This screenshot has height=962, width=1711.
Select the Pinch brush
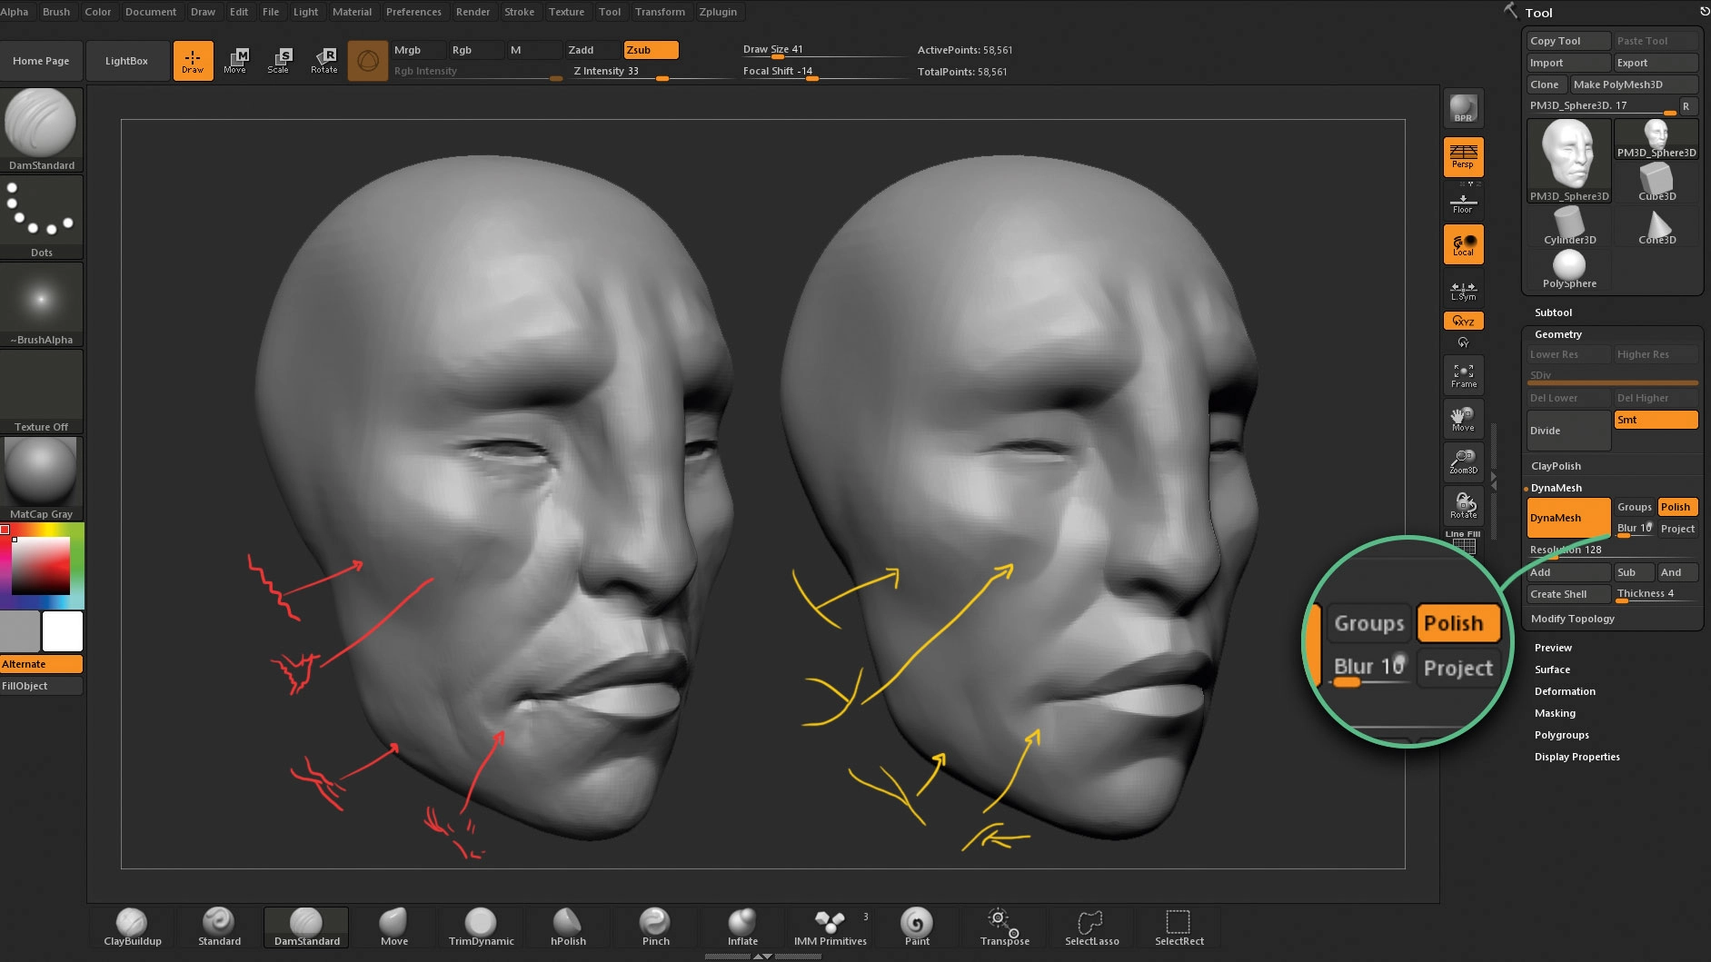(x=655, y=927)
